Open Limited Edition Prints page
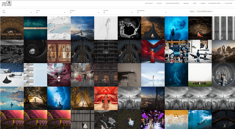This screenshot has width=235, height=129. [x=173, y=3]
